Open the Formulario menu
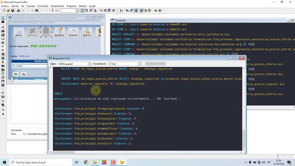Image resolution: width=295 pixels, height=166 pixels. (x=43, y=6)
